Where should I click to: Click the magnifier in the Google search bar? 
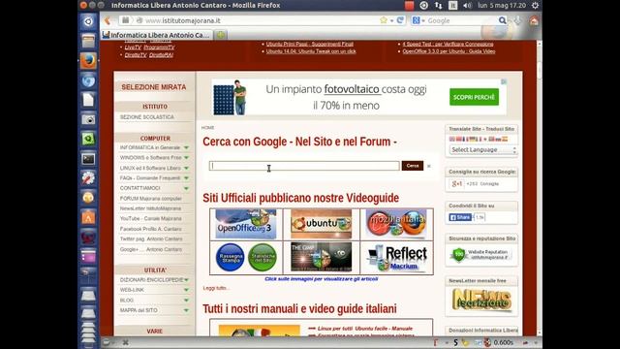[502, 20]
